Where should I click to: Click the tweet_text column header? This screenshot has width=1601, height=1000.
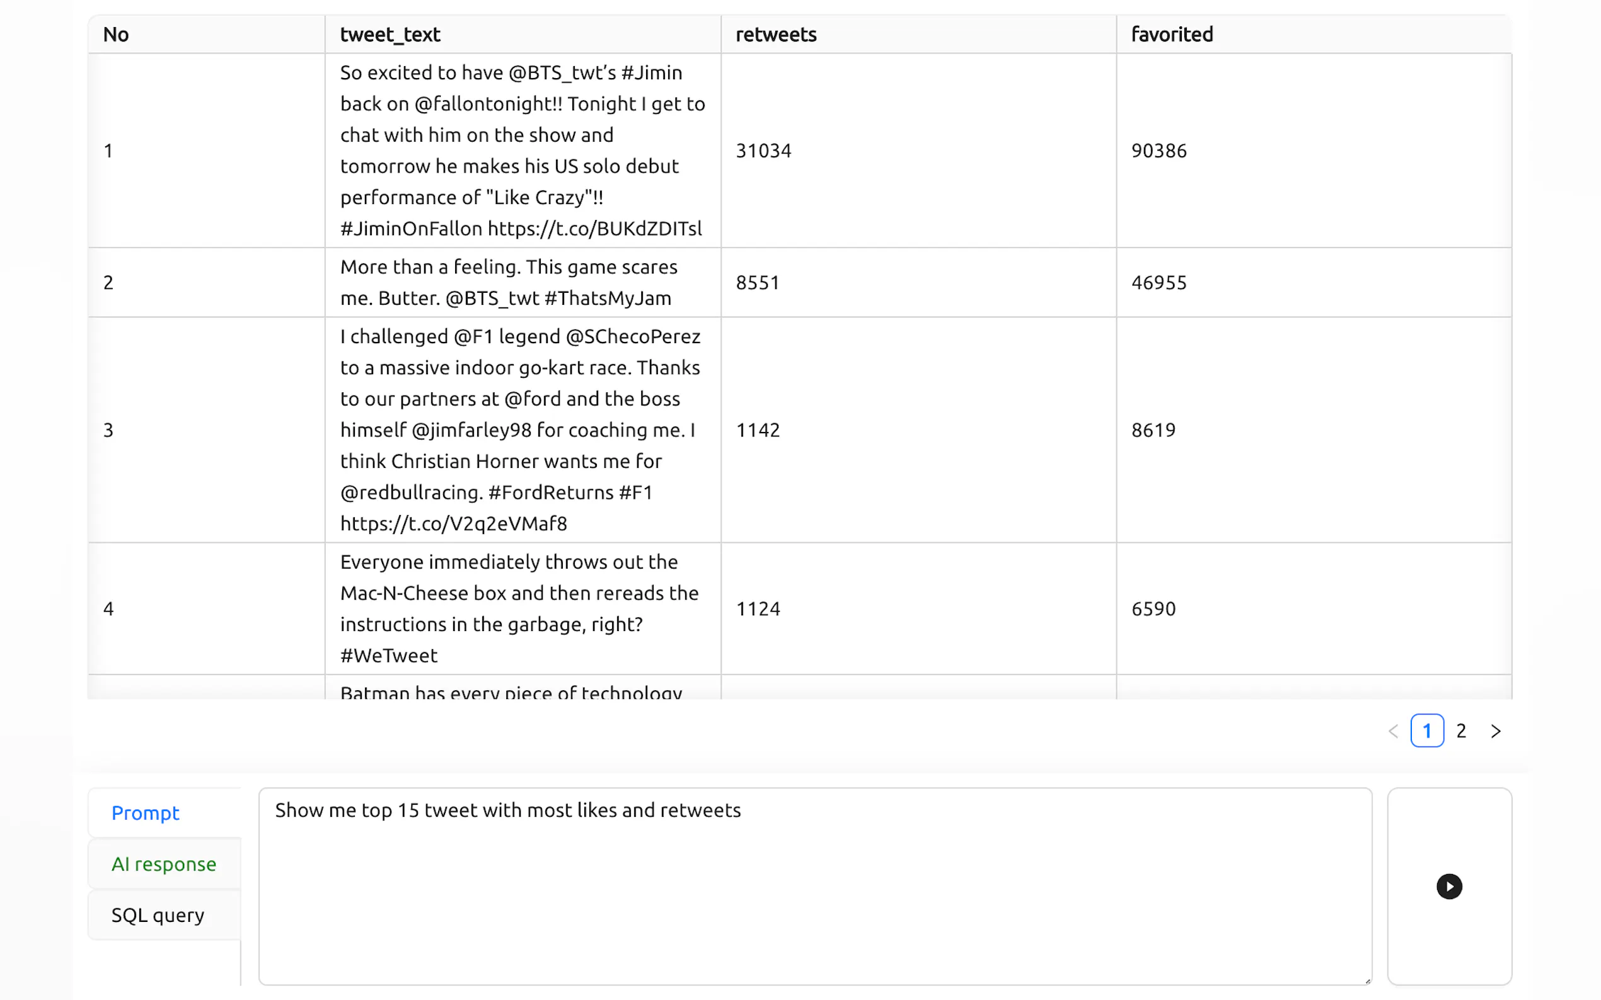point(391,35)
